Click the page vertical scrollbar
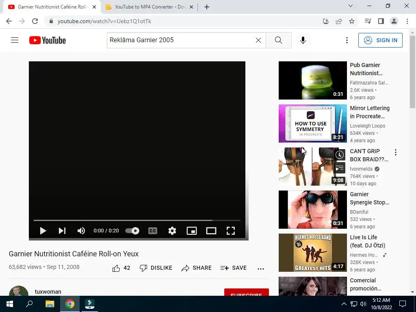The height and width of the screenshot is (312, 416). tap(412, 72)
